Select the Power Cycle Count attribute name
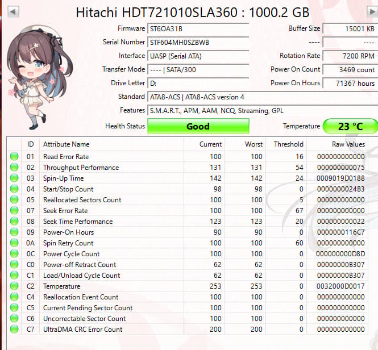The height and width of the screenshot is (350, 378). pyautogui.click(x=72, y=254)
